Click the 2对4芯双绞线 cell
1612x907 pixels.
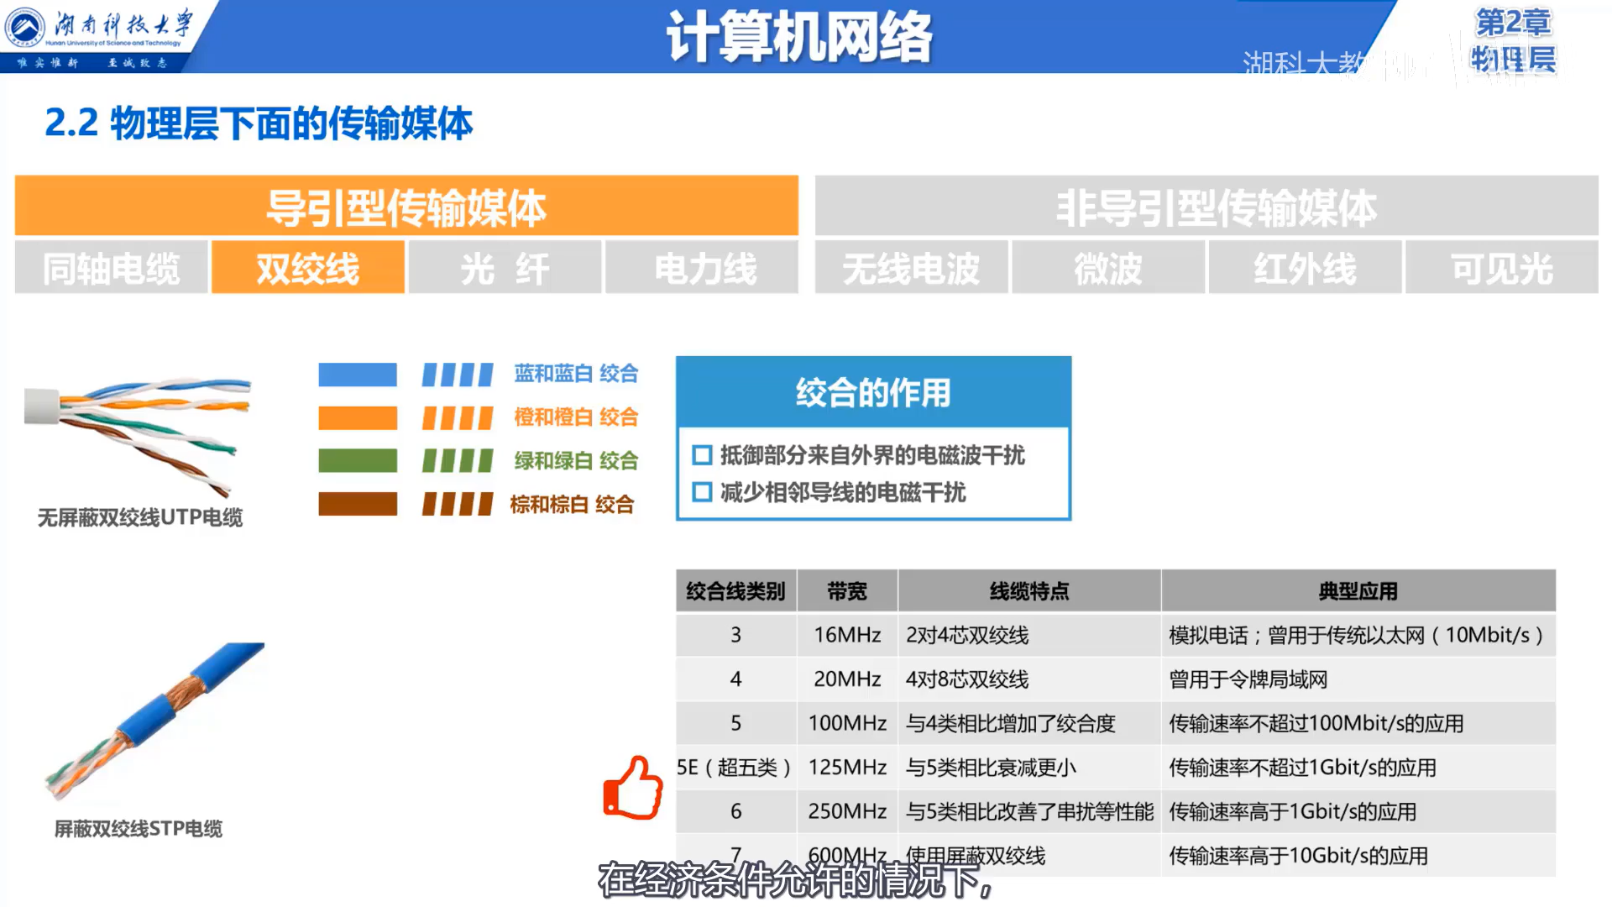pyautogui.click(x=1029, y=635)
